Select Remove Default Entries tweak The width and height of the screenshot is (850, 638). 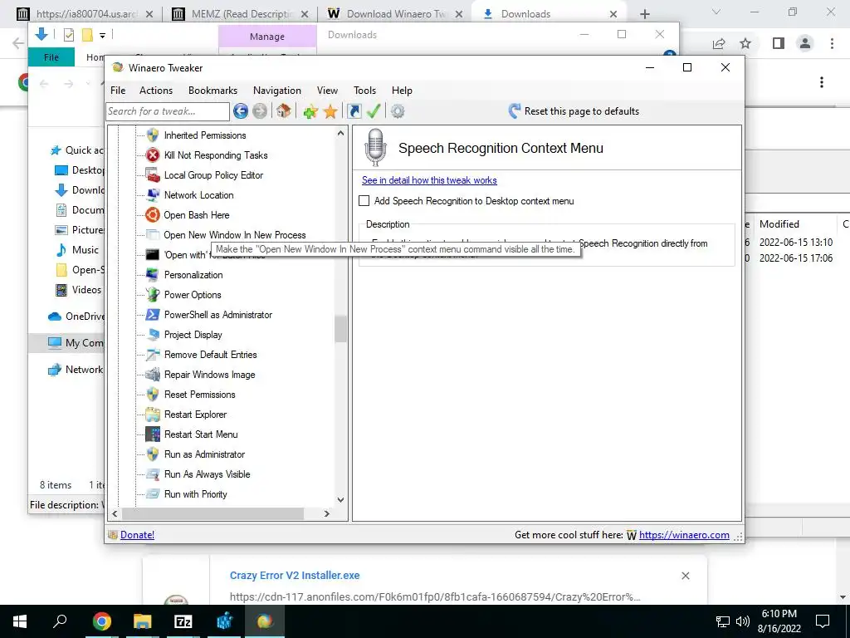point(210,355)
